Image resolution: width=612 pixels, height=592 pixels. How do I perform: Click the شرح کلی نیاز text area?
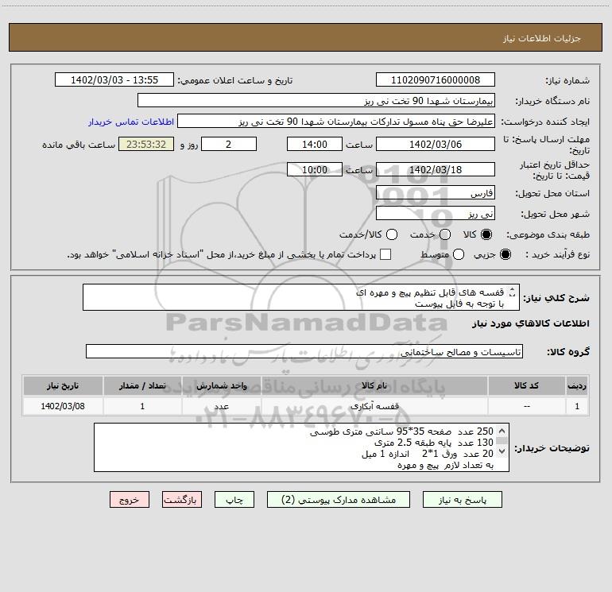pos(301,297)
